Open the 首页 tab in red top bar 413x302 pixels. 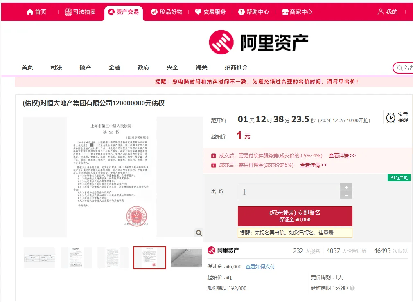tap(36, 12)
